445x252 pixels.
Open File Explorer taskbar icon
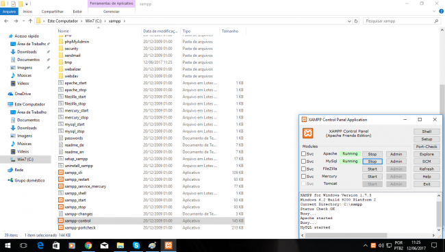tap(120, 245)
